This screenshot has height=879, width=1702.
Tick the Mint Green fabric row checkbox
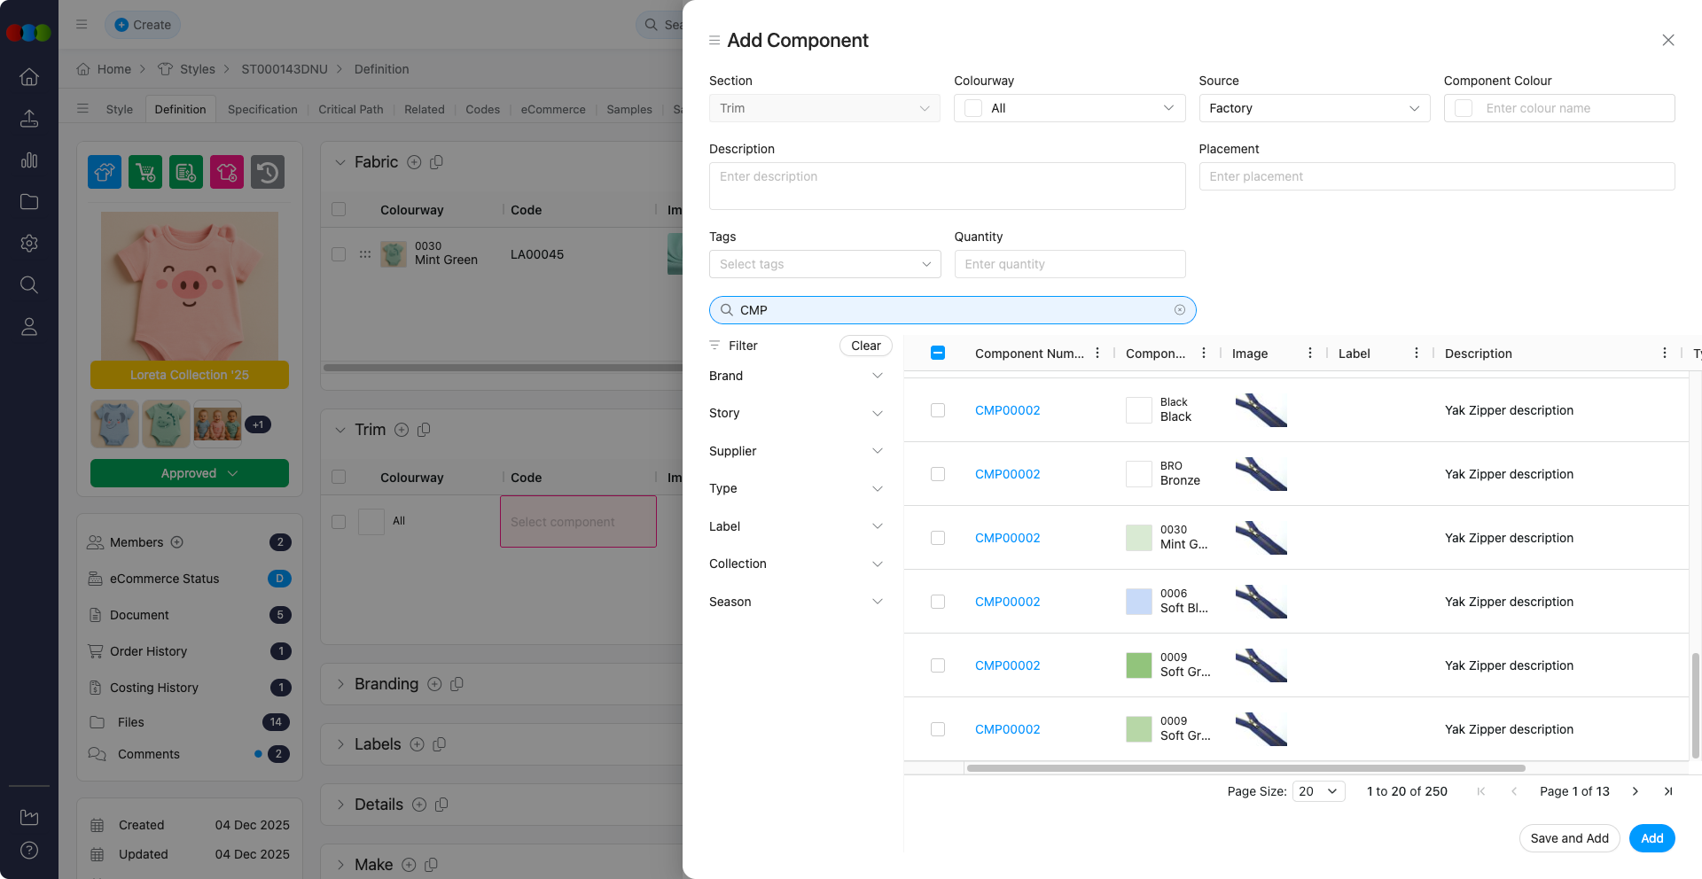pos(338,254)
